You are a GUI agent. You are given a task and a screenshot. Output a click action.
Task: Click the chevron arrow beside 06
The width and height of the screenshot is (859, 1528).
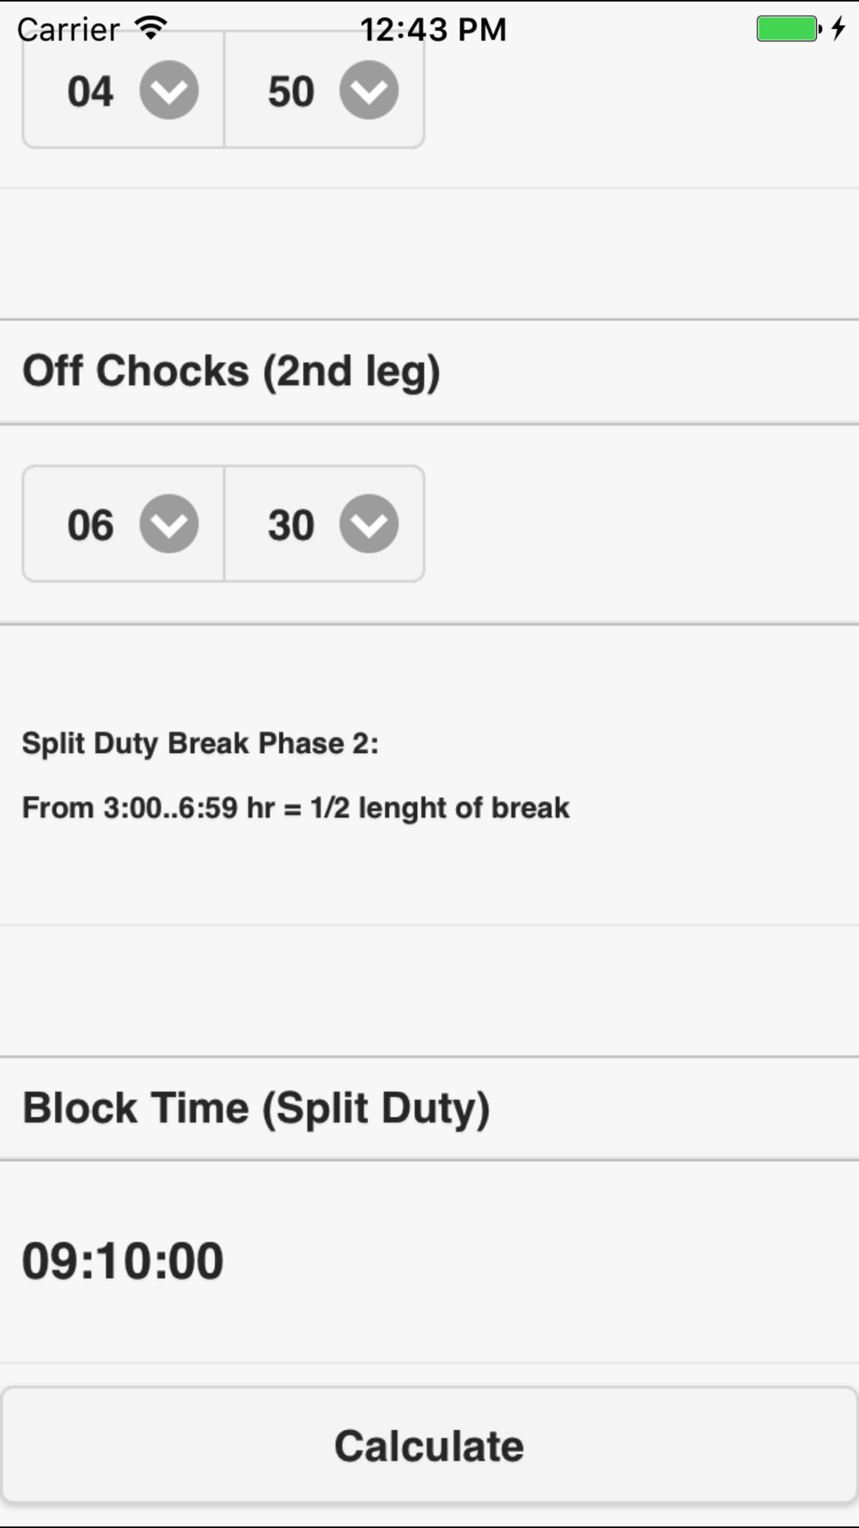(169, 524)
